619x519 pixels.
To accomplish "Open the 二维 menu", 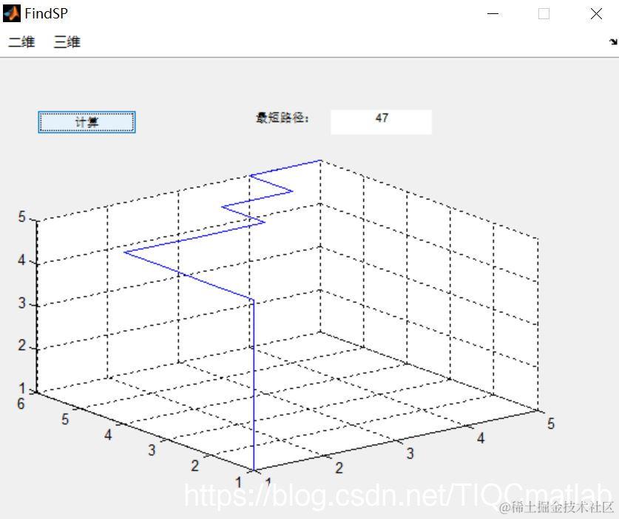I will [21, 42].
